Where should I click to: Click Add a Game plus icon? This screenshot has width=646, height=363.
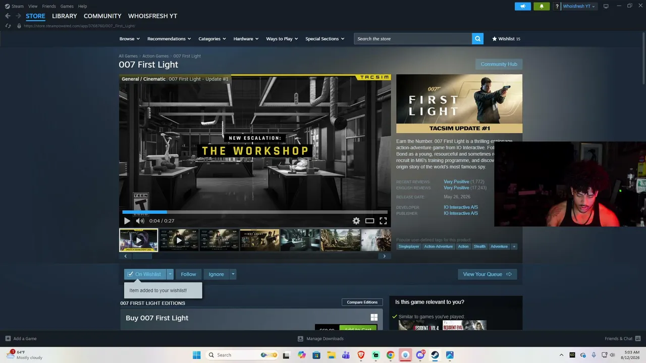tap(8, 339)
